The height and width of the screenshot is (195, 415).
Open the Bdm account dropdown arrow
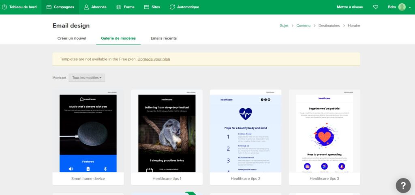409,7
